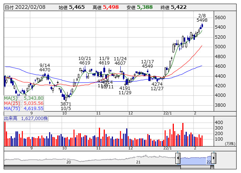
Task: Click the 終値 5,422 closing value
Action: 173,7
